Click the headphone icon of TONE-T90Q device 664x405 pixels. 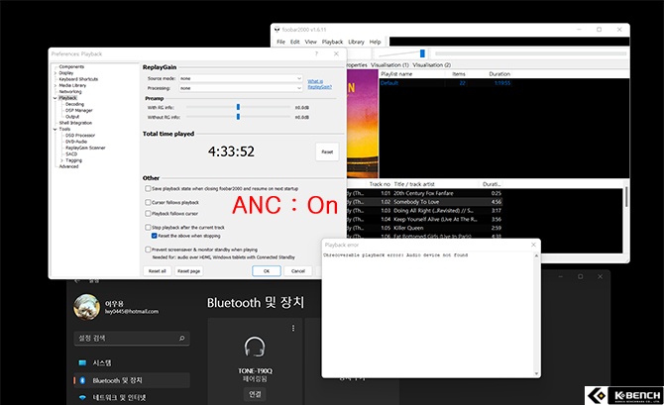click(255, 347)
